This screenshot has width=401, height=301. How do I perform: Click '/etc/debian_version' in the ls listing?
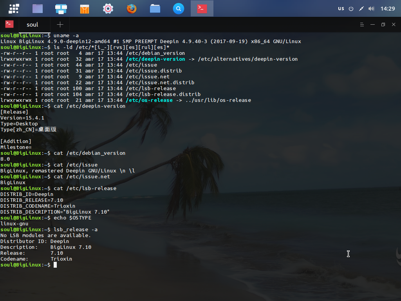[x=155, y=53]
